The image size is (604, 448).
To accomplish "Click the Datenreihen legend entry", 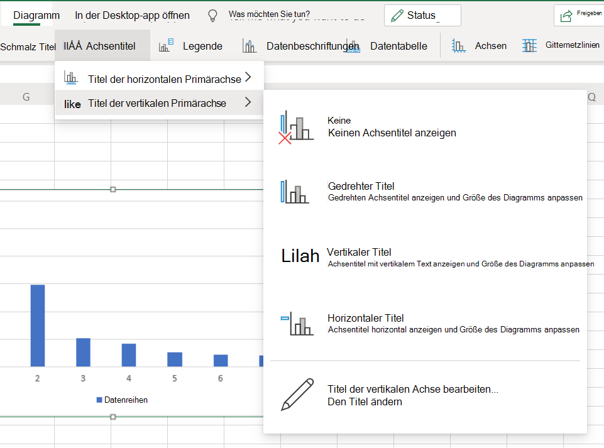I will point(122,400).
